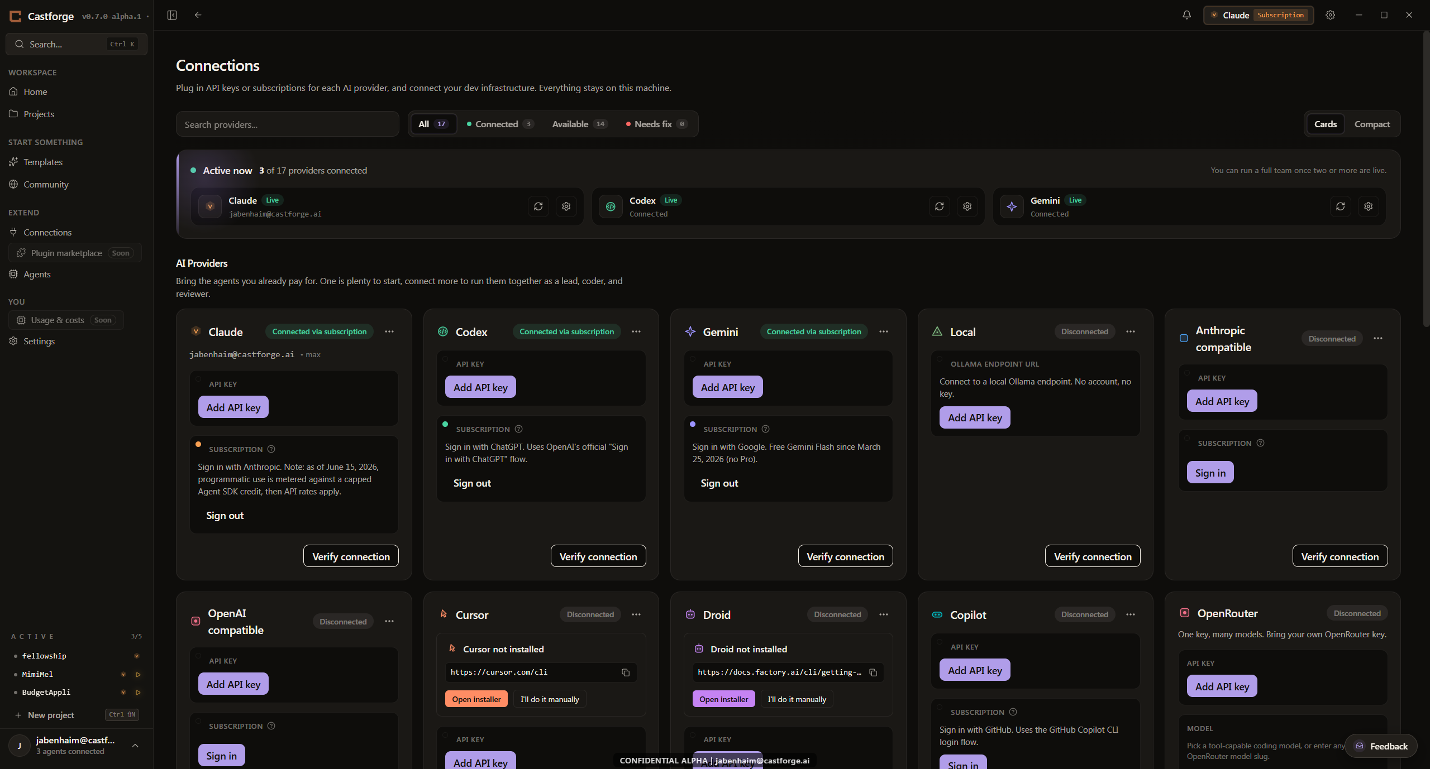The width and height of the screenshot is (1430, 769).
Task: Open Settings in the sidebar
Action: pyautogui.click(x=77, y=341)
